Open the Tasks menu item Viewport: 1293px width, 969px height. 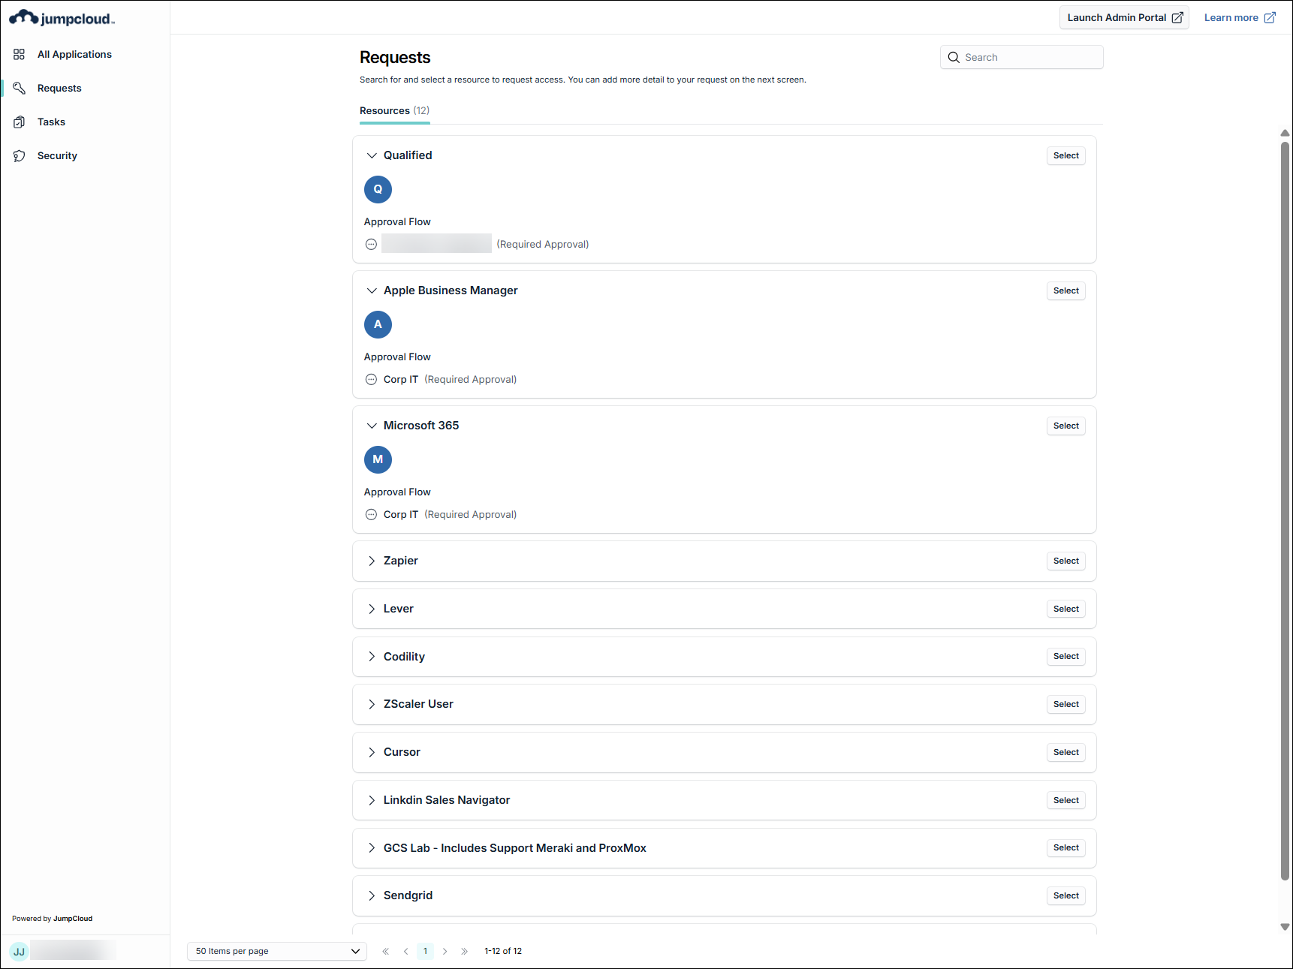51,122
